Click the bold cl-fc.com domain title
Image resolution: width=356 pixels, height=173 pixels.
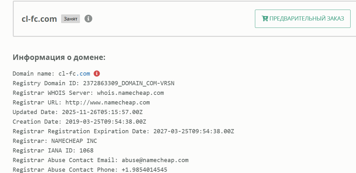coord(39,19)
